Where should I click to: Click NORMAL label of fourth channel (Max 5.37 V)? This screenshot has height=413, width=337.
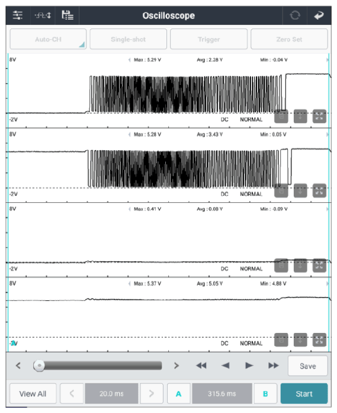251,343
